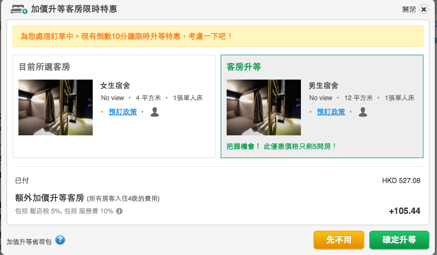Click the 女生宿舍 room name
This screenshot has height=255, width=437.
(x=115, y=86)
